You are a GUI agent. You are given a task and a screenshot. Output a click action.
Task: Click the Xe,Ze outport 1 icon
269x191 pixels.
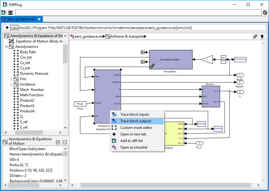point(240,75)
